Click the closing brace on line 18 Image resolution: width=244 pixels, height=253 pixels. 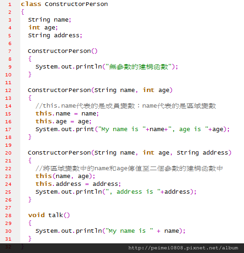[x=30, y=137]
